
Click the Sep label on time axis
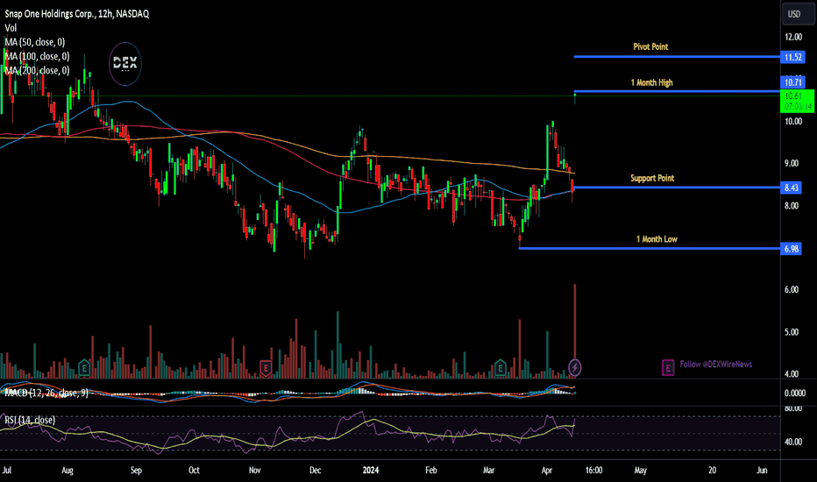pos(136,470)
